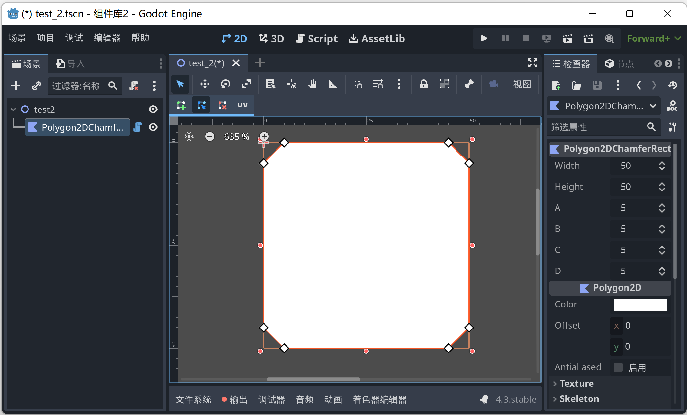Screen dimensions: 687x415
Task: Run the current scene
Action: [x=567, y=39]
